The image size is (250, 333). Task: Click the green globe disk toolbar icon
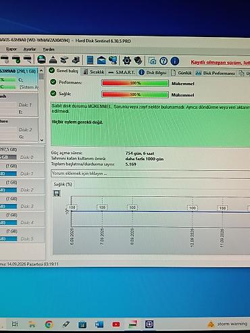coord(41,59)
